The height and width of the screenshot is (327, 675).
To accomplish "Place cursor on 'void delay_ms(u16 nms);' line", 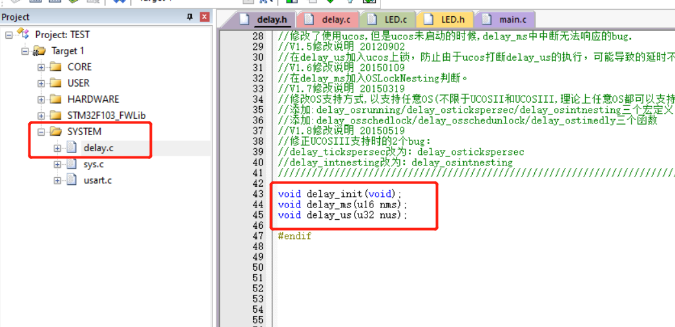I will pyautogui.click(x=342, y=204).
